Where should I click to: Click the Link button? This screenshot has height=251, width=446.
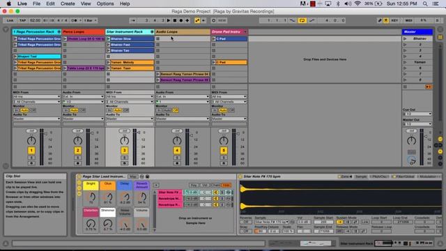tap(10, 20)
